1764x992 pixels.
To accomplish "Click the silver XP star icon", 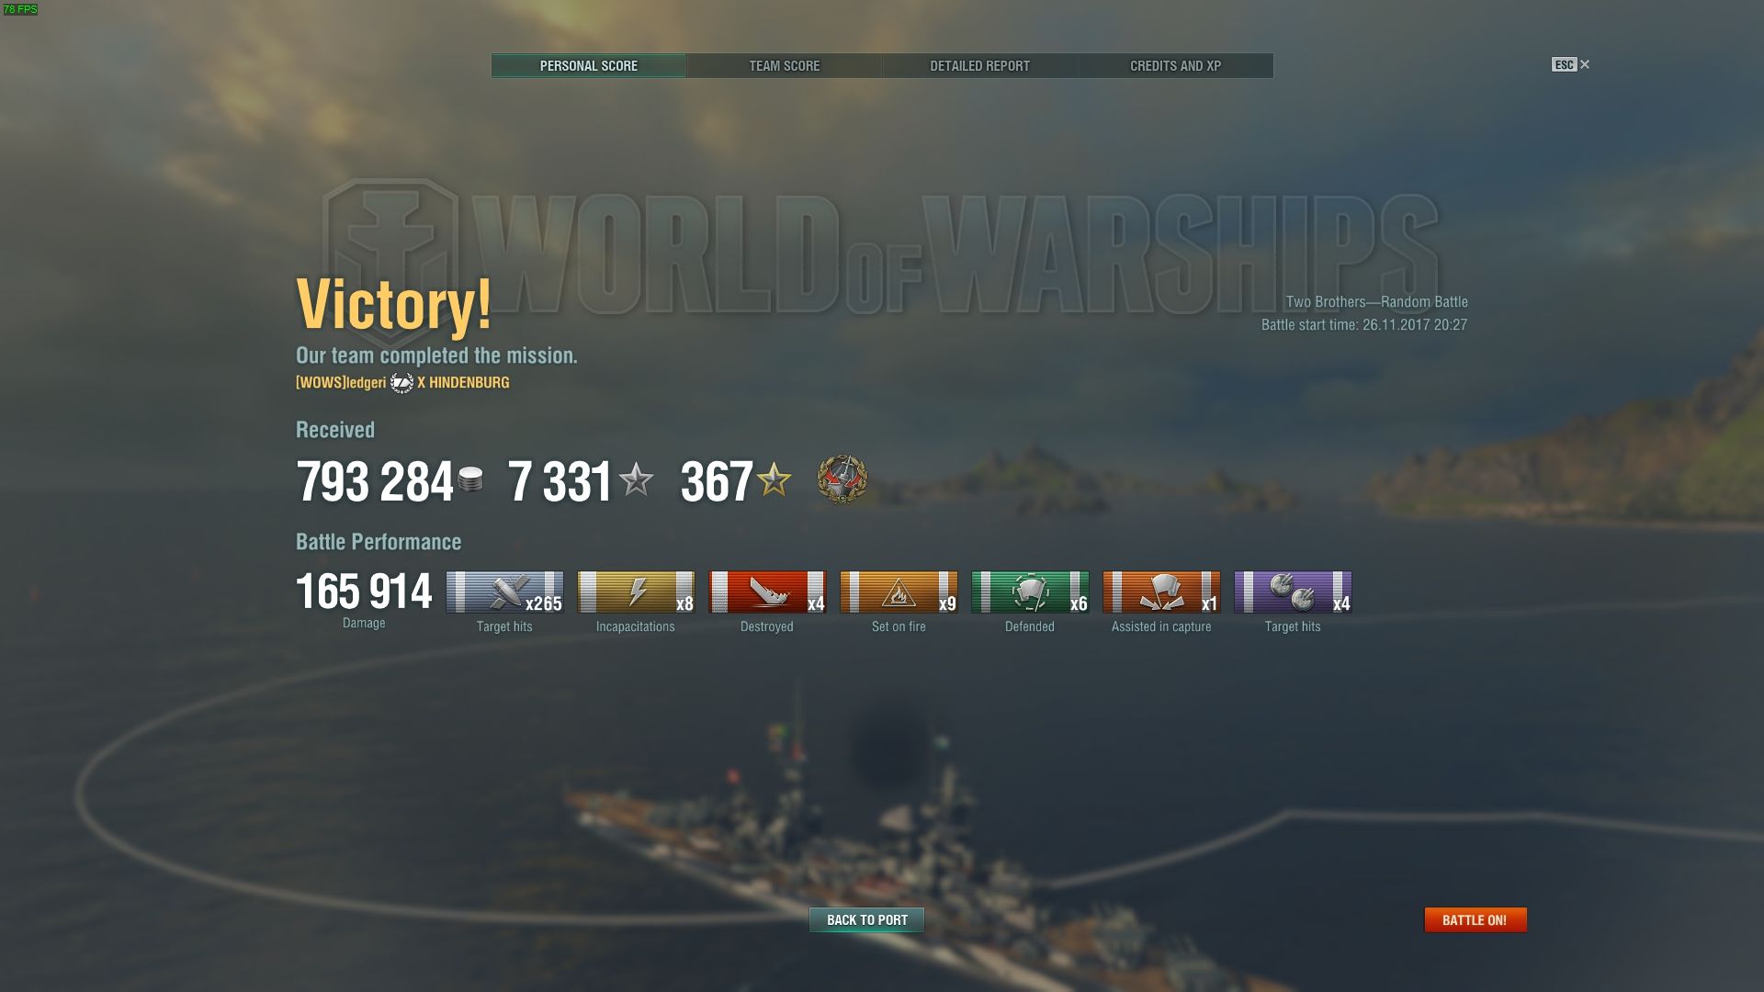I will 636,479.
